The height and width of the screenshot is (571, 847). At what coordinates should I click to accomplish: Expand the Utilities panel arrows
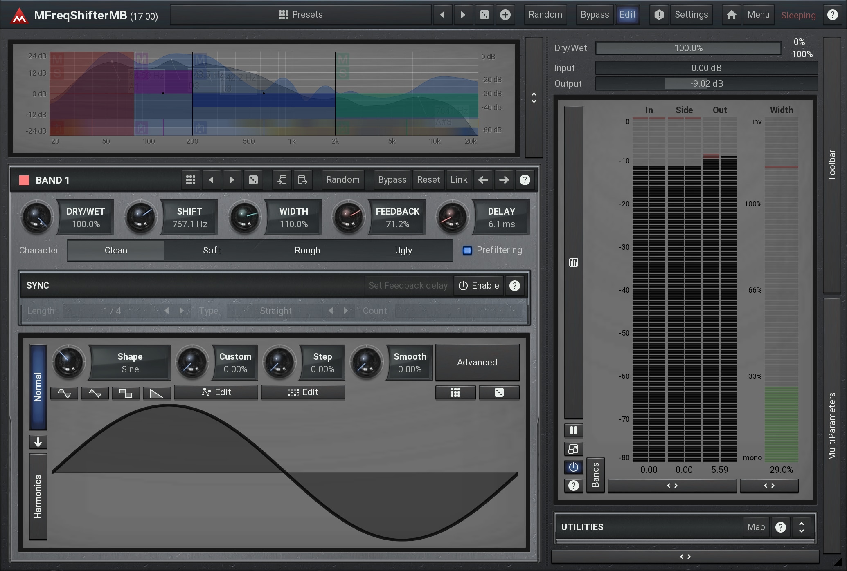pyautogui.click(x=801, y=527)
